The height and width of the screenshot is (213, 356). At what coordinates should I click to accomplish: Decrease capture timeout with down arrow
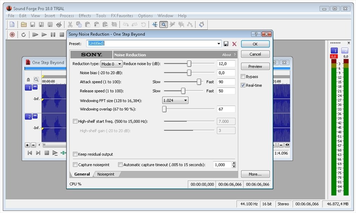tap(234, 166)
